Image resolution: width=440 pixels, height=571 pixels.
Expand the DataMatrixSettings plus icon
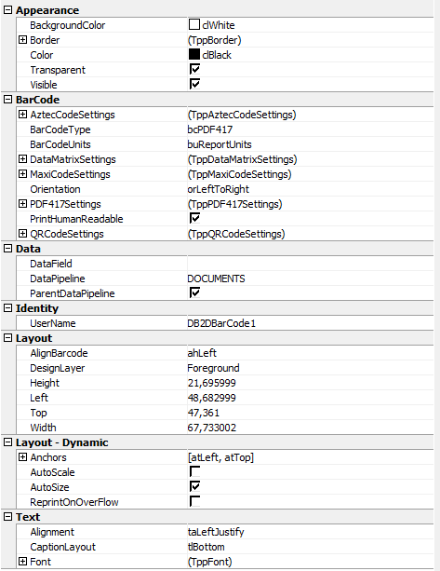click(x=22, y=159)
